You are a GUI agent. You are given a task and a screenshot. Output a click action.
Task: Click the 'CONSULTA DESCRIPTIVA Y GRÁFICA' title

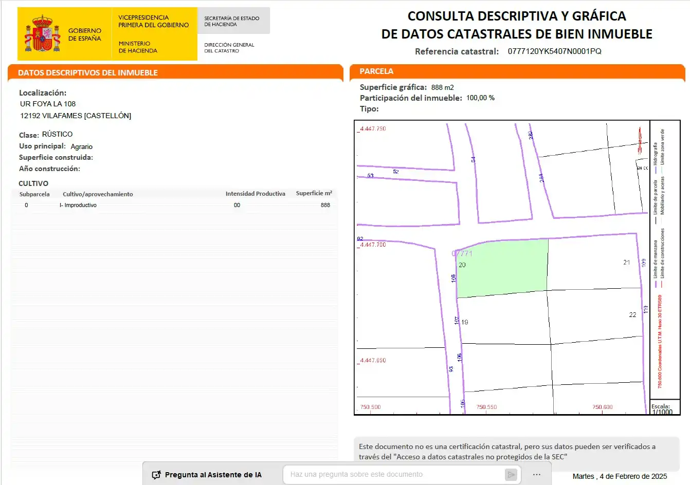(x=517, y=16)
